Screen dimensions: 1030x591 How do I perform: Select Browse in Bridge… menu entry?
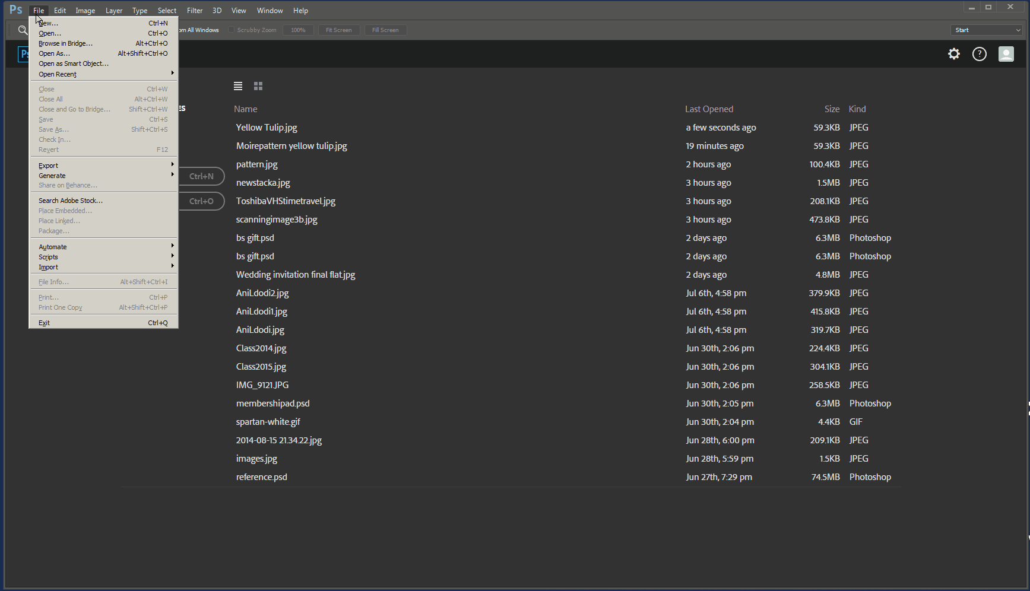click(103, 43)
